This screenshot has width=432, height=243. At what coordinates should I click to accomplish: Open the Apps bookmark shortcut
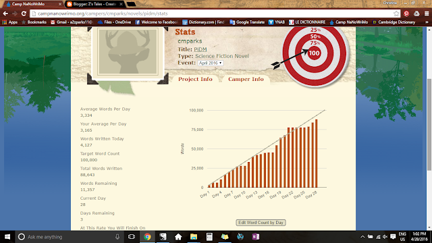[x=10, y=22]
